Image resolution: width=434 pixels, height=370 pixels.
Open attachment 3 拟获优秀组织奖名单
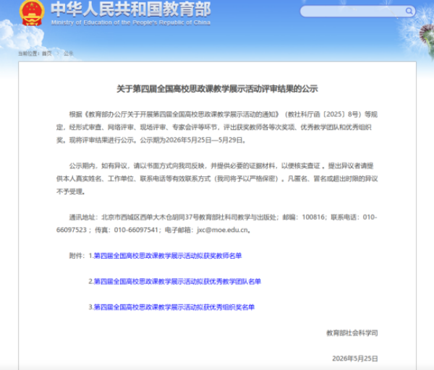point(174,307)
